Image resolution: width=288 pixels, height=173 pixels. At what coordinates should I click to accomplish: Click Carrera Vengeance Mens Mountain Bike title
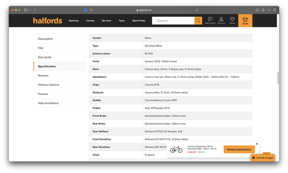pos(203,147)
